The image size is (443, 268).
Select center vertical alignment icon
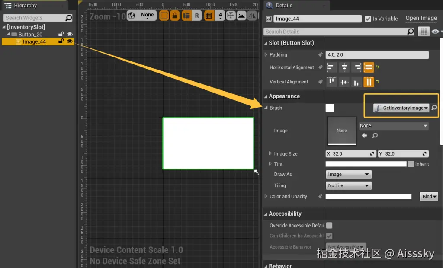coord(344,82)
